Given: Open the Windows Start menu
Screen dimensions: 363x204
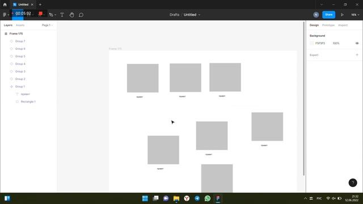Looking at the screenshot, I should [x=145, y=198].
